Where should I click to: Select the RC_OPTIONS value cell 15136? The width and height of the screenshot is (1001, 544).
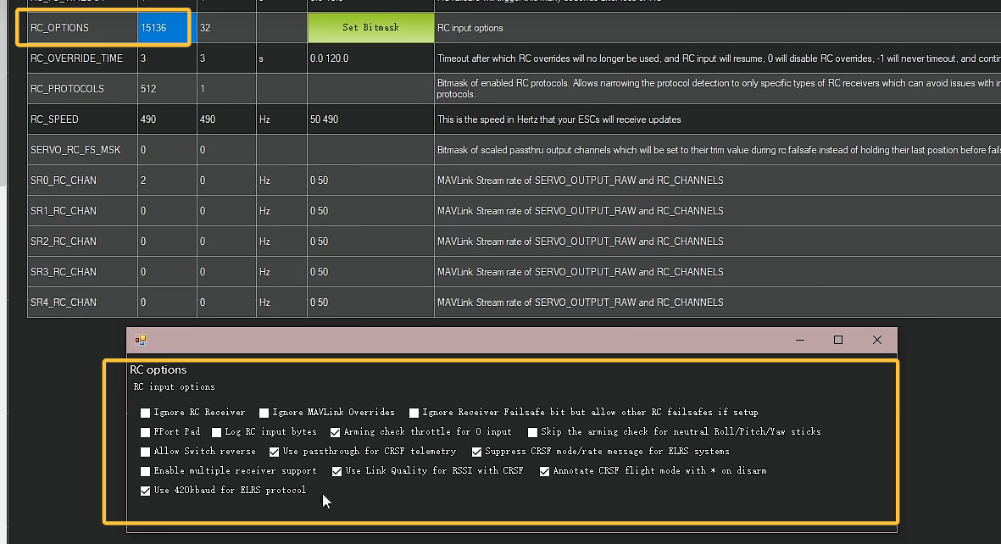pos(166,28)
